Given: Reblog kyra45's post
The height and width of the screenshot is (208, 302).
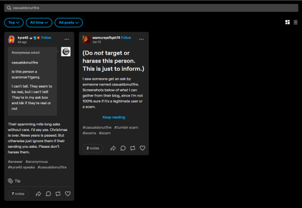Looking at the screenshot, I should point(58,194).
